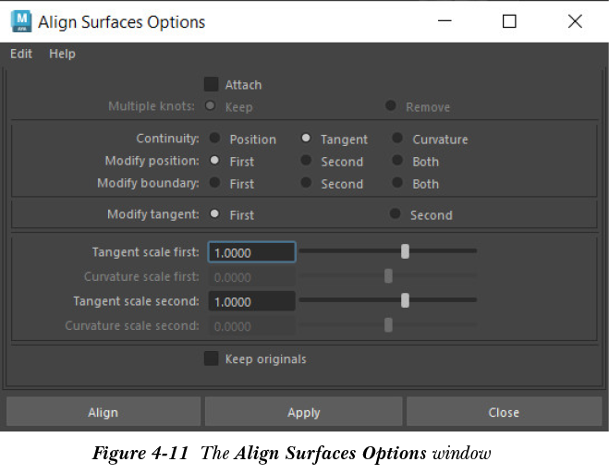
Task: Set Modify tangent to Second
Action: click(x=396, y=214)
